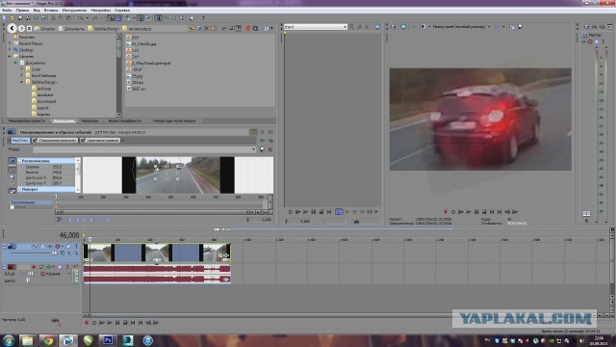Enable the Маска checkbox in Pan/Crop
Image resolution: width=616 pixels, height=347 pixels.
13,207
